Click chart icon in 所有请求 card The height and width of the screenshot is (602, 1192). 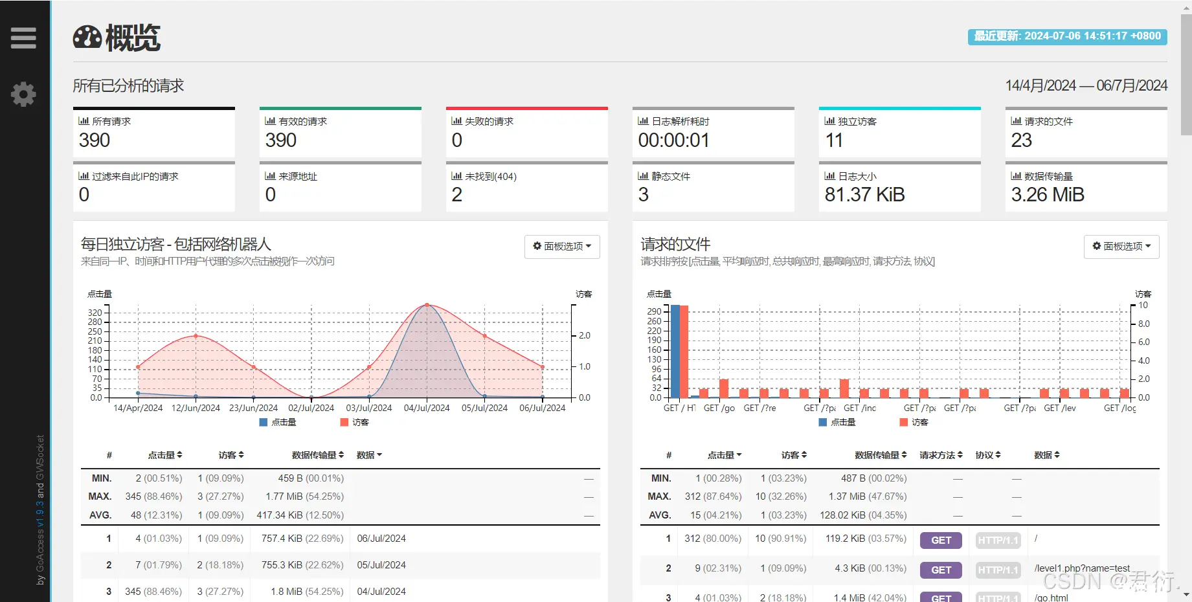(84, 121)
